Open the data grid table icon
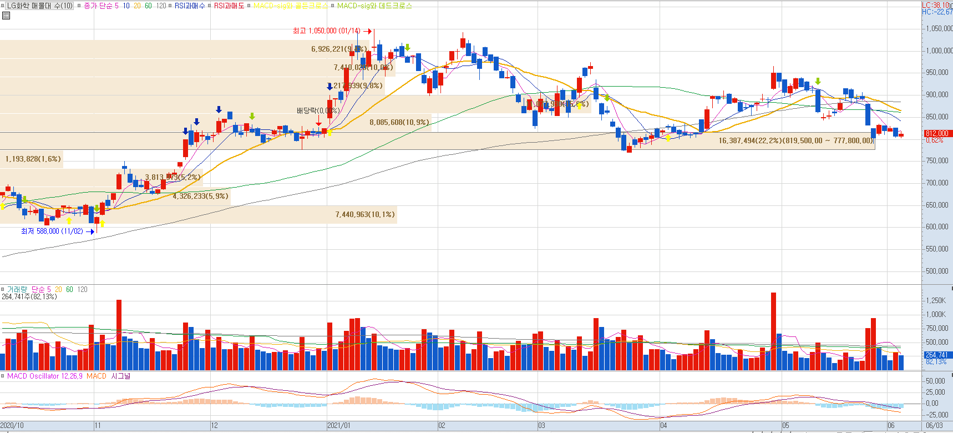This screenshot has width=953, height=433. tap(6, 16)
